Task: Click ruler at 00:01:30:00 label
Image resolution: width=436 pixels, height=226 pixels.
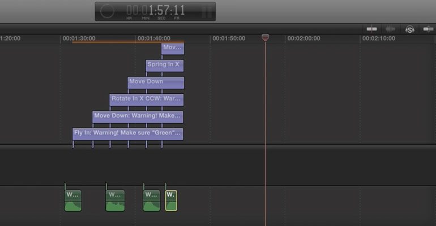Action: click(79, 38)
